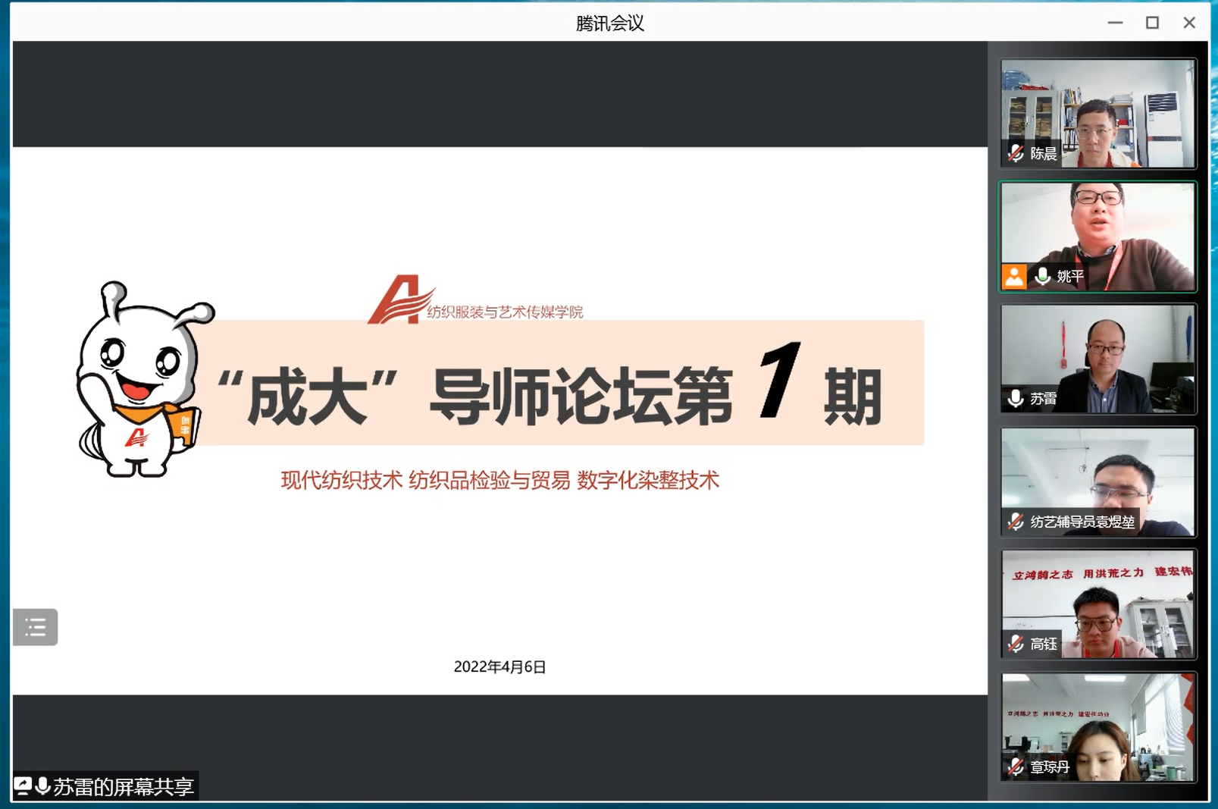Click active microphone icon beside 姚平
Image resolution: width=1218 pixels, height=809 pixels.
tap(1043, 277)
